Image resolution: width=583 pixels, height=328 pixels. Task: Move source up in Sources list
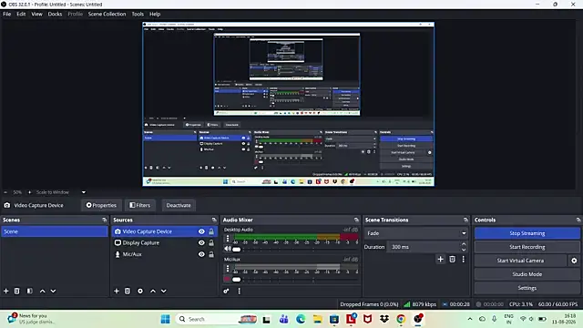point(153,291)
